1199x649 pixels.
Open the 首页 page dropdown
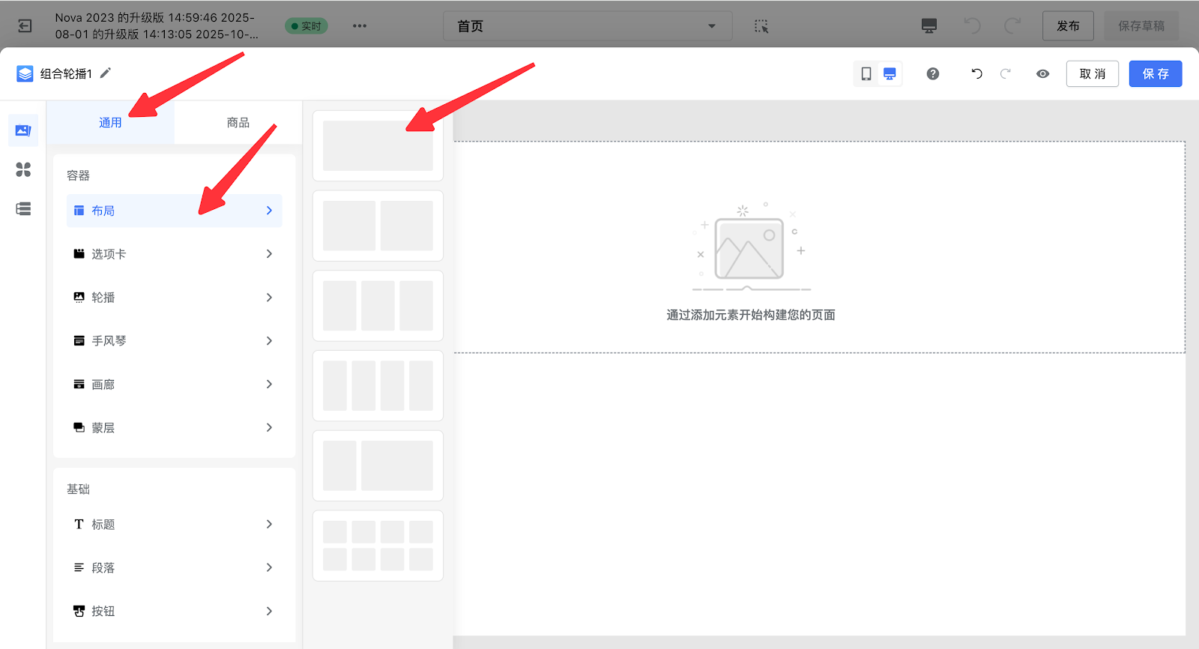[587, 26]
